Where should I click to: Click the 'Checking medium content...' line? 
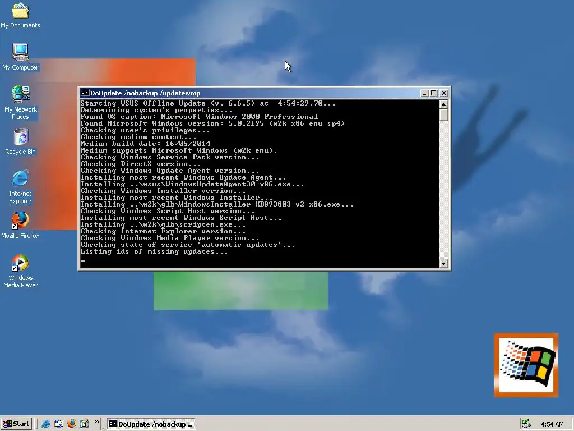138,137
